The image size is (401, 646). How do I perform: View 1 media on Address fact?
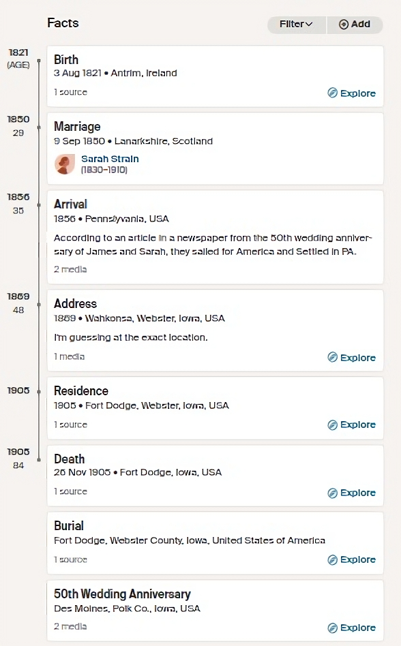point(70,356)
